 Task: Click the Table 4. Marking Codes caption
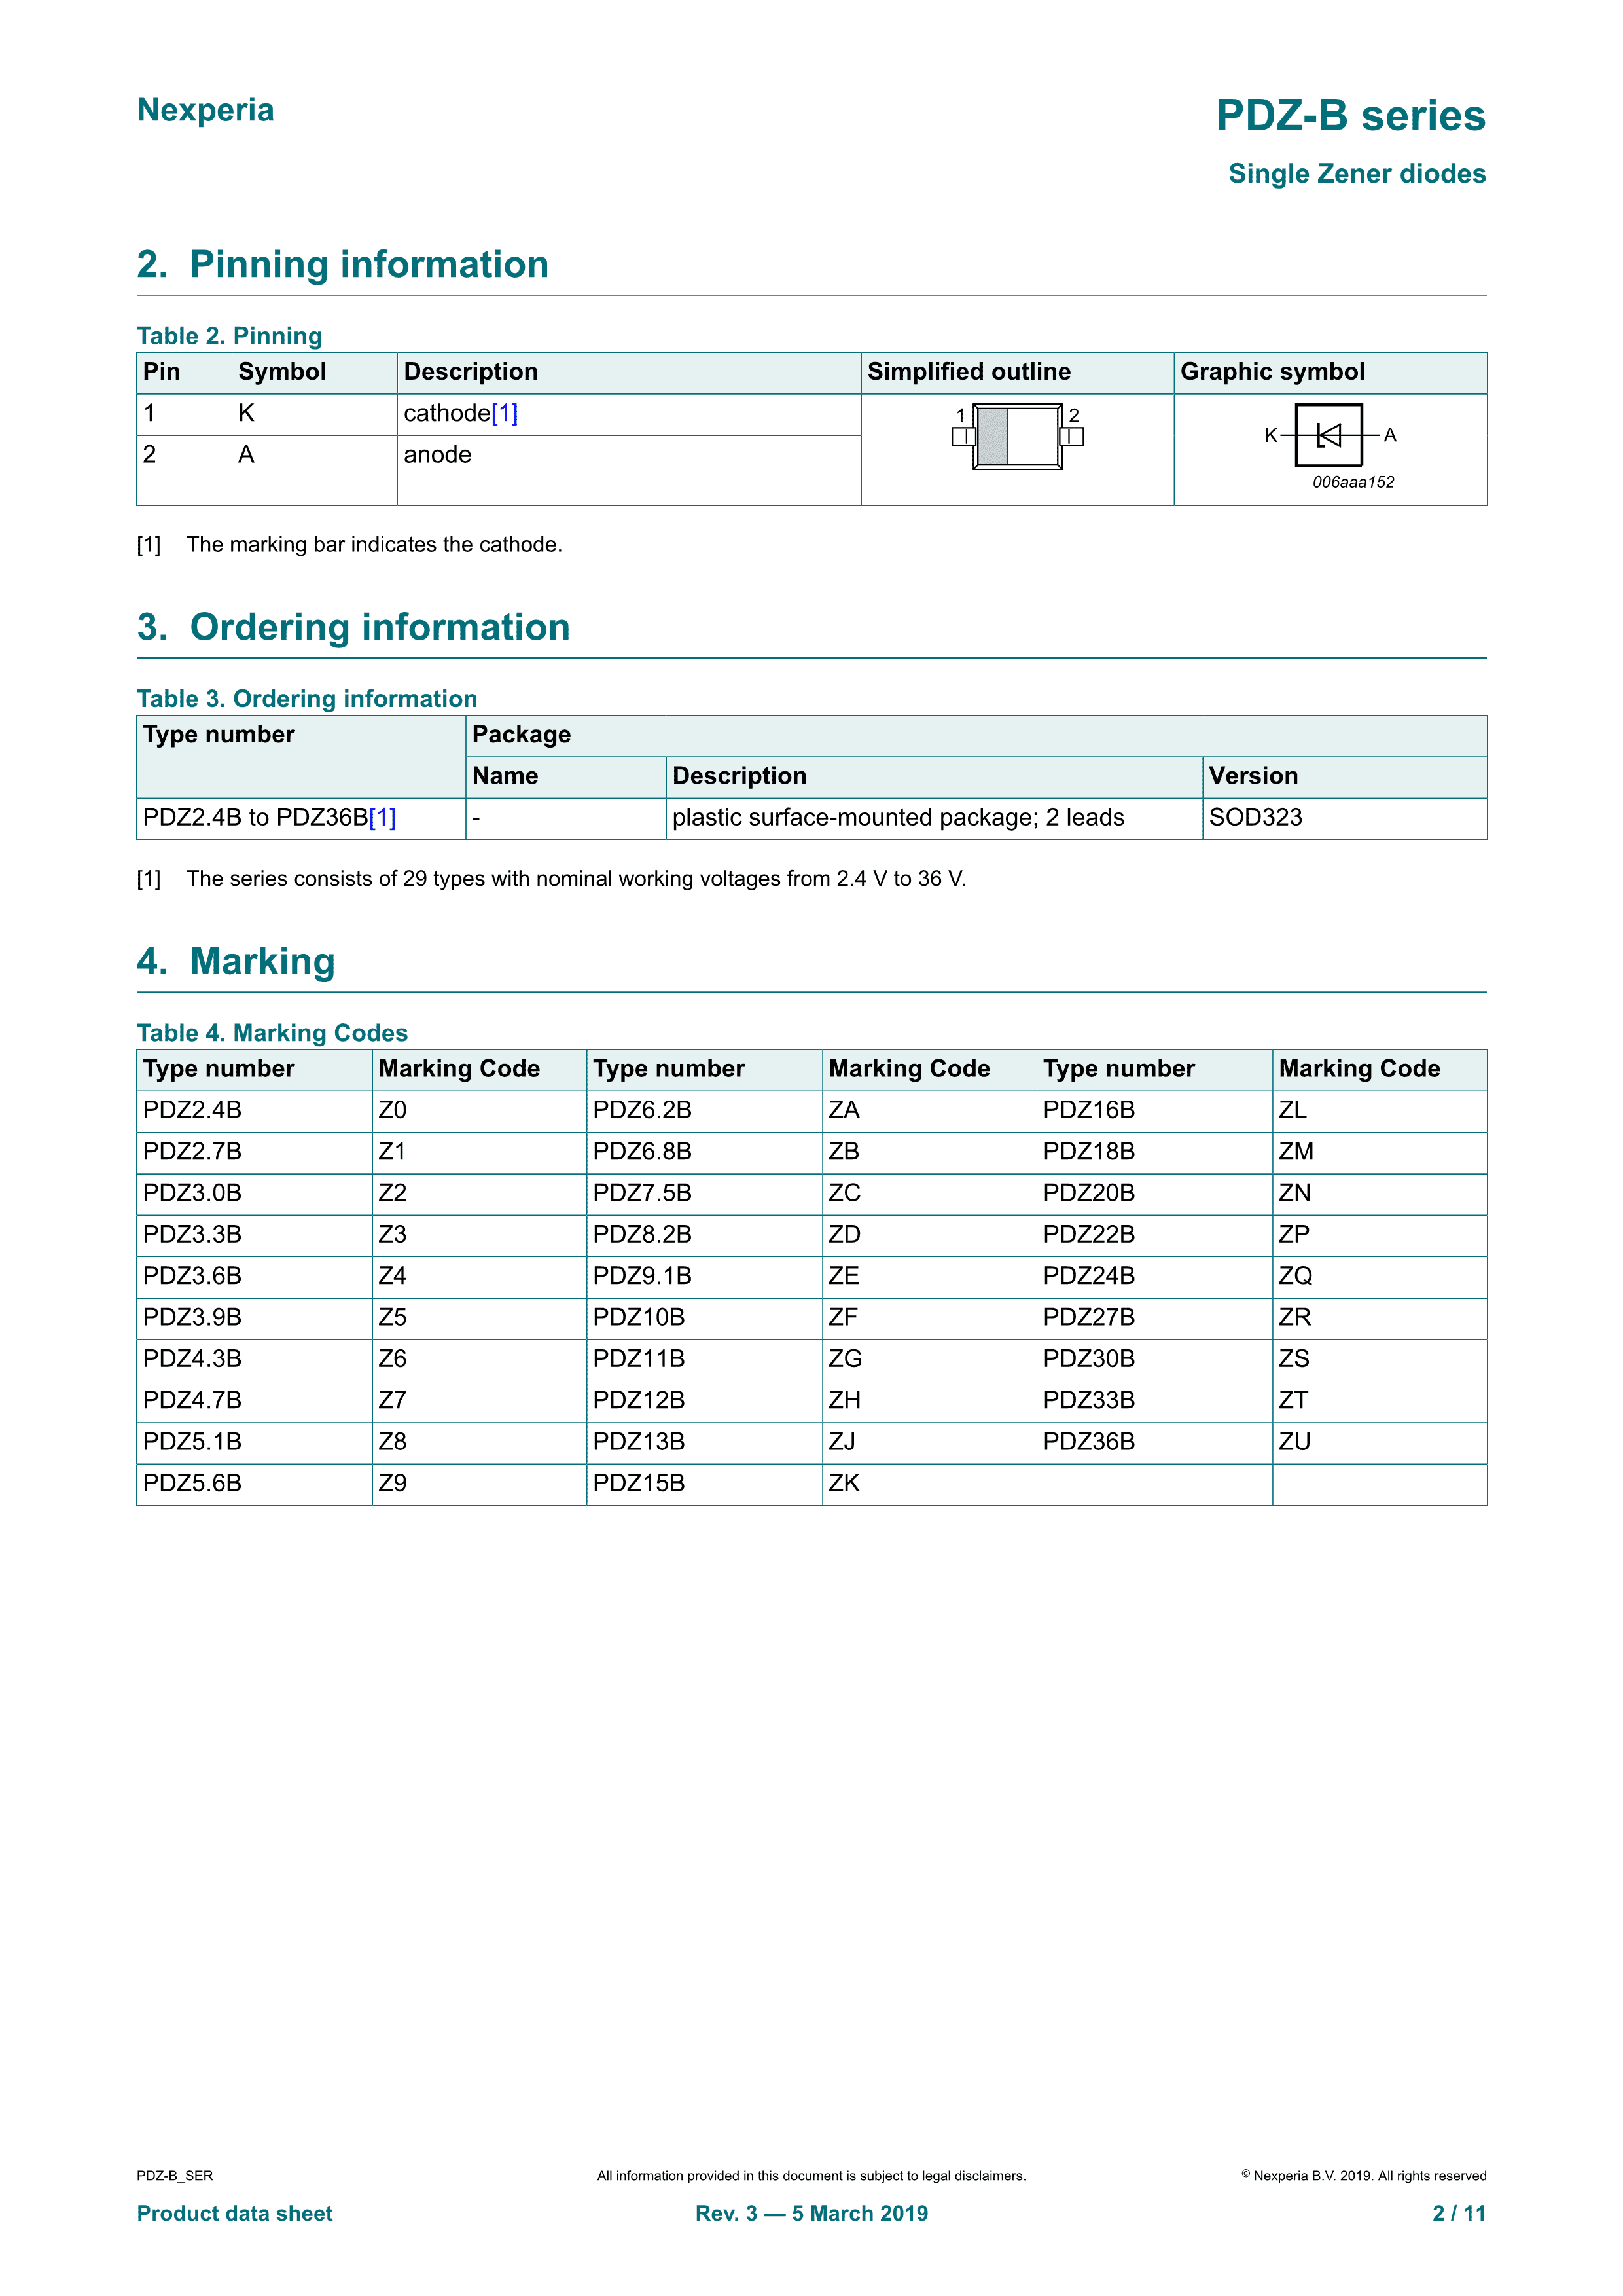272,1032
